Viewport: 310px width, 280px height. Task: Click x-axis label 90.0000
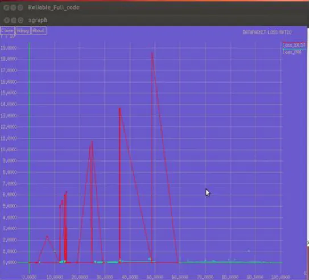coord(255,277)
